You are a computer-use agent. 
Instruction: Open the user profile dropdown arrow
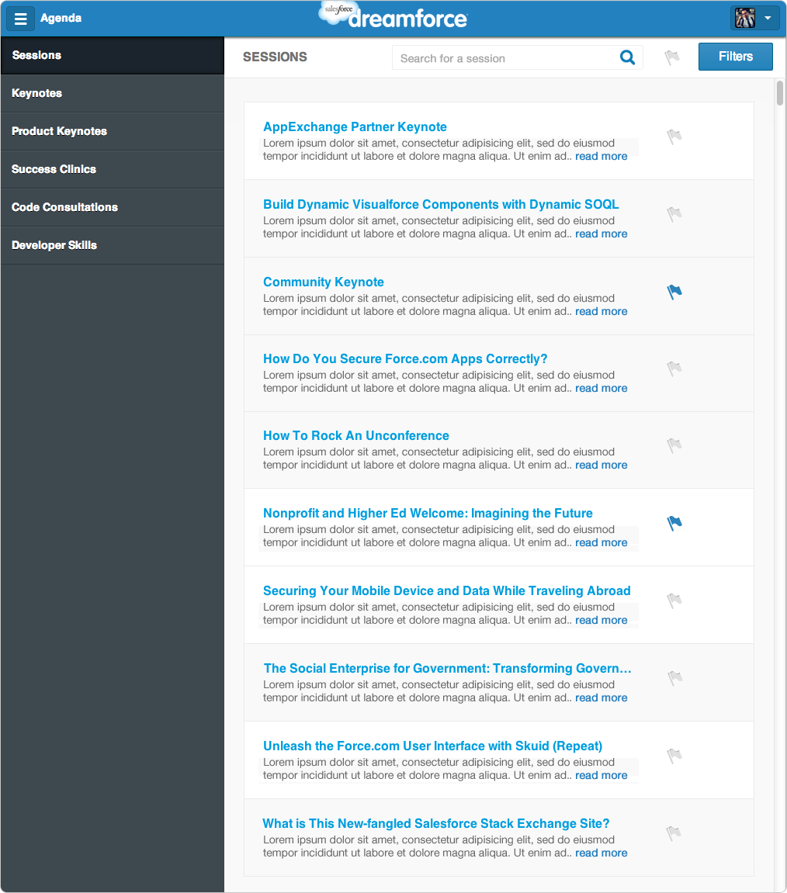[x=768, y=18]
